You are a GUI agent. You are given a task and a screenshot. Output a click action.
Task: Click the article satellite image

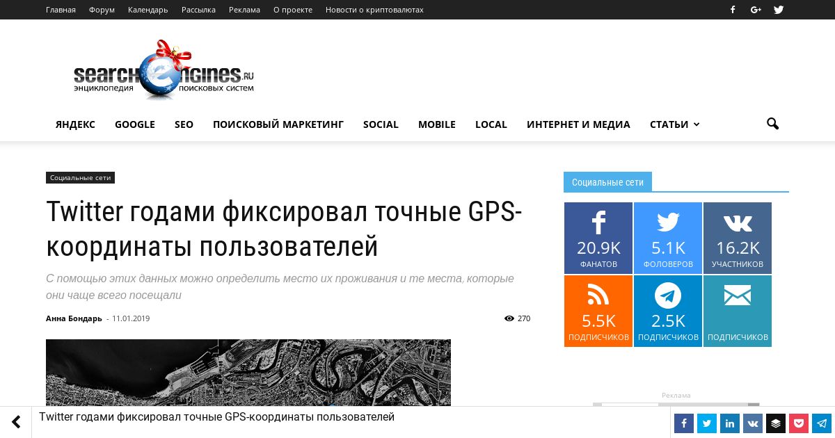[x=248, y=373]
